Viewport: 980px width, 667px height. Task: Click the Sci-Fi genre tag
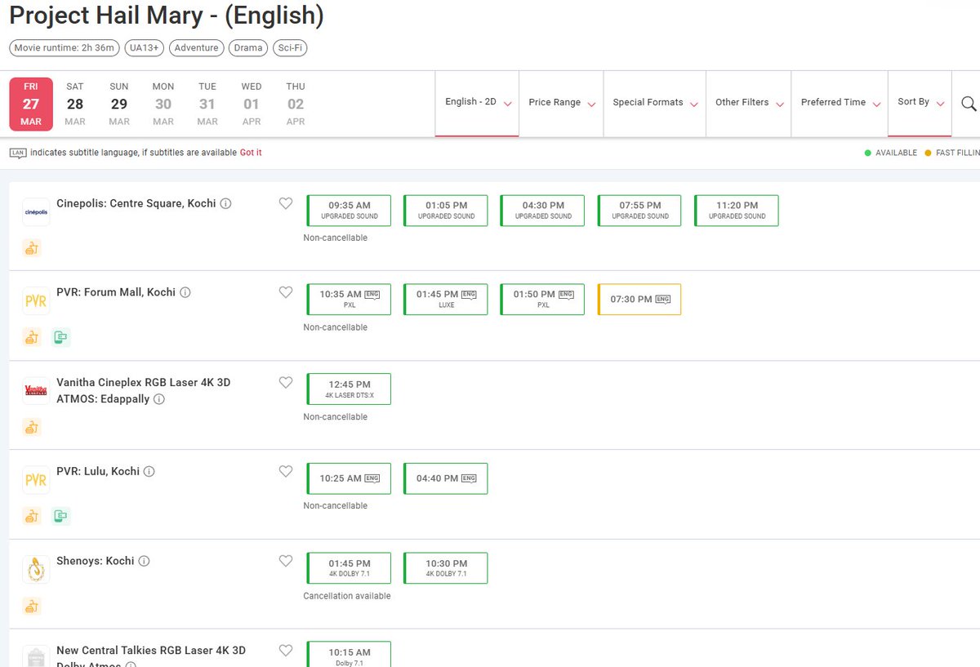[x=290, y=48]
